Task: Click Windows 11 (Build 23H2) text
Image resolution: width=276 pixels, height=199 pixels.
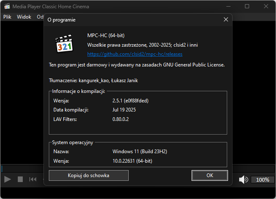Action: coord(140,152)
